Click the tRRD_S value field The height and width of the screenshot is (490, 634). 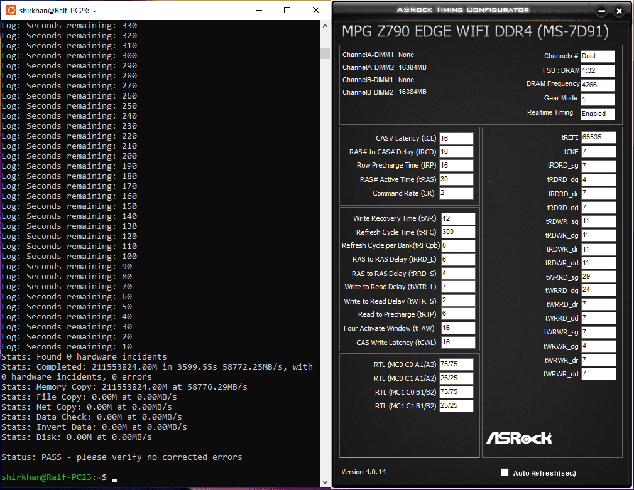(458, 274)
